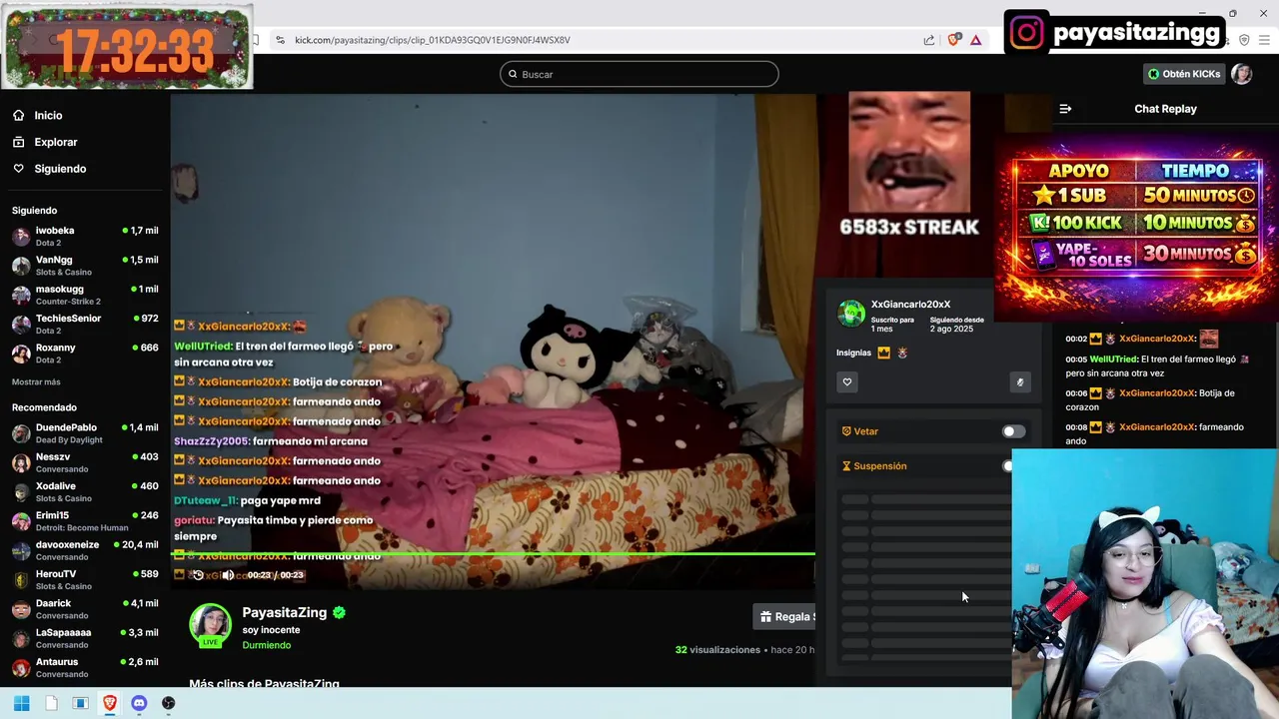Image resolution: width=1279 pixels, height=719 pixels.
Task: Click the Más clips de PayasitaZing heading
Action: point(265,683)
